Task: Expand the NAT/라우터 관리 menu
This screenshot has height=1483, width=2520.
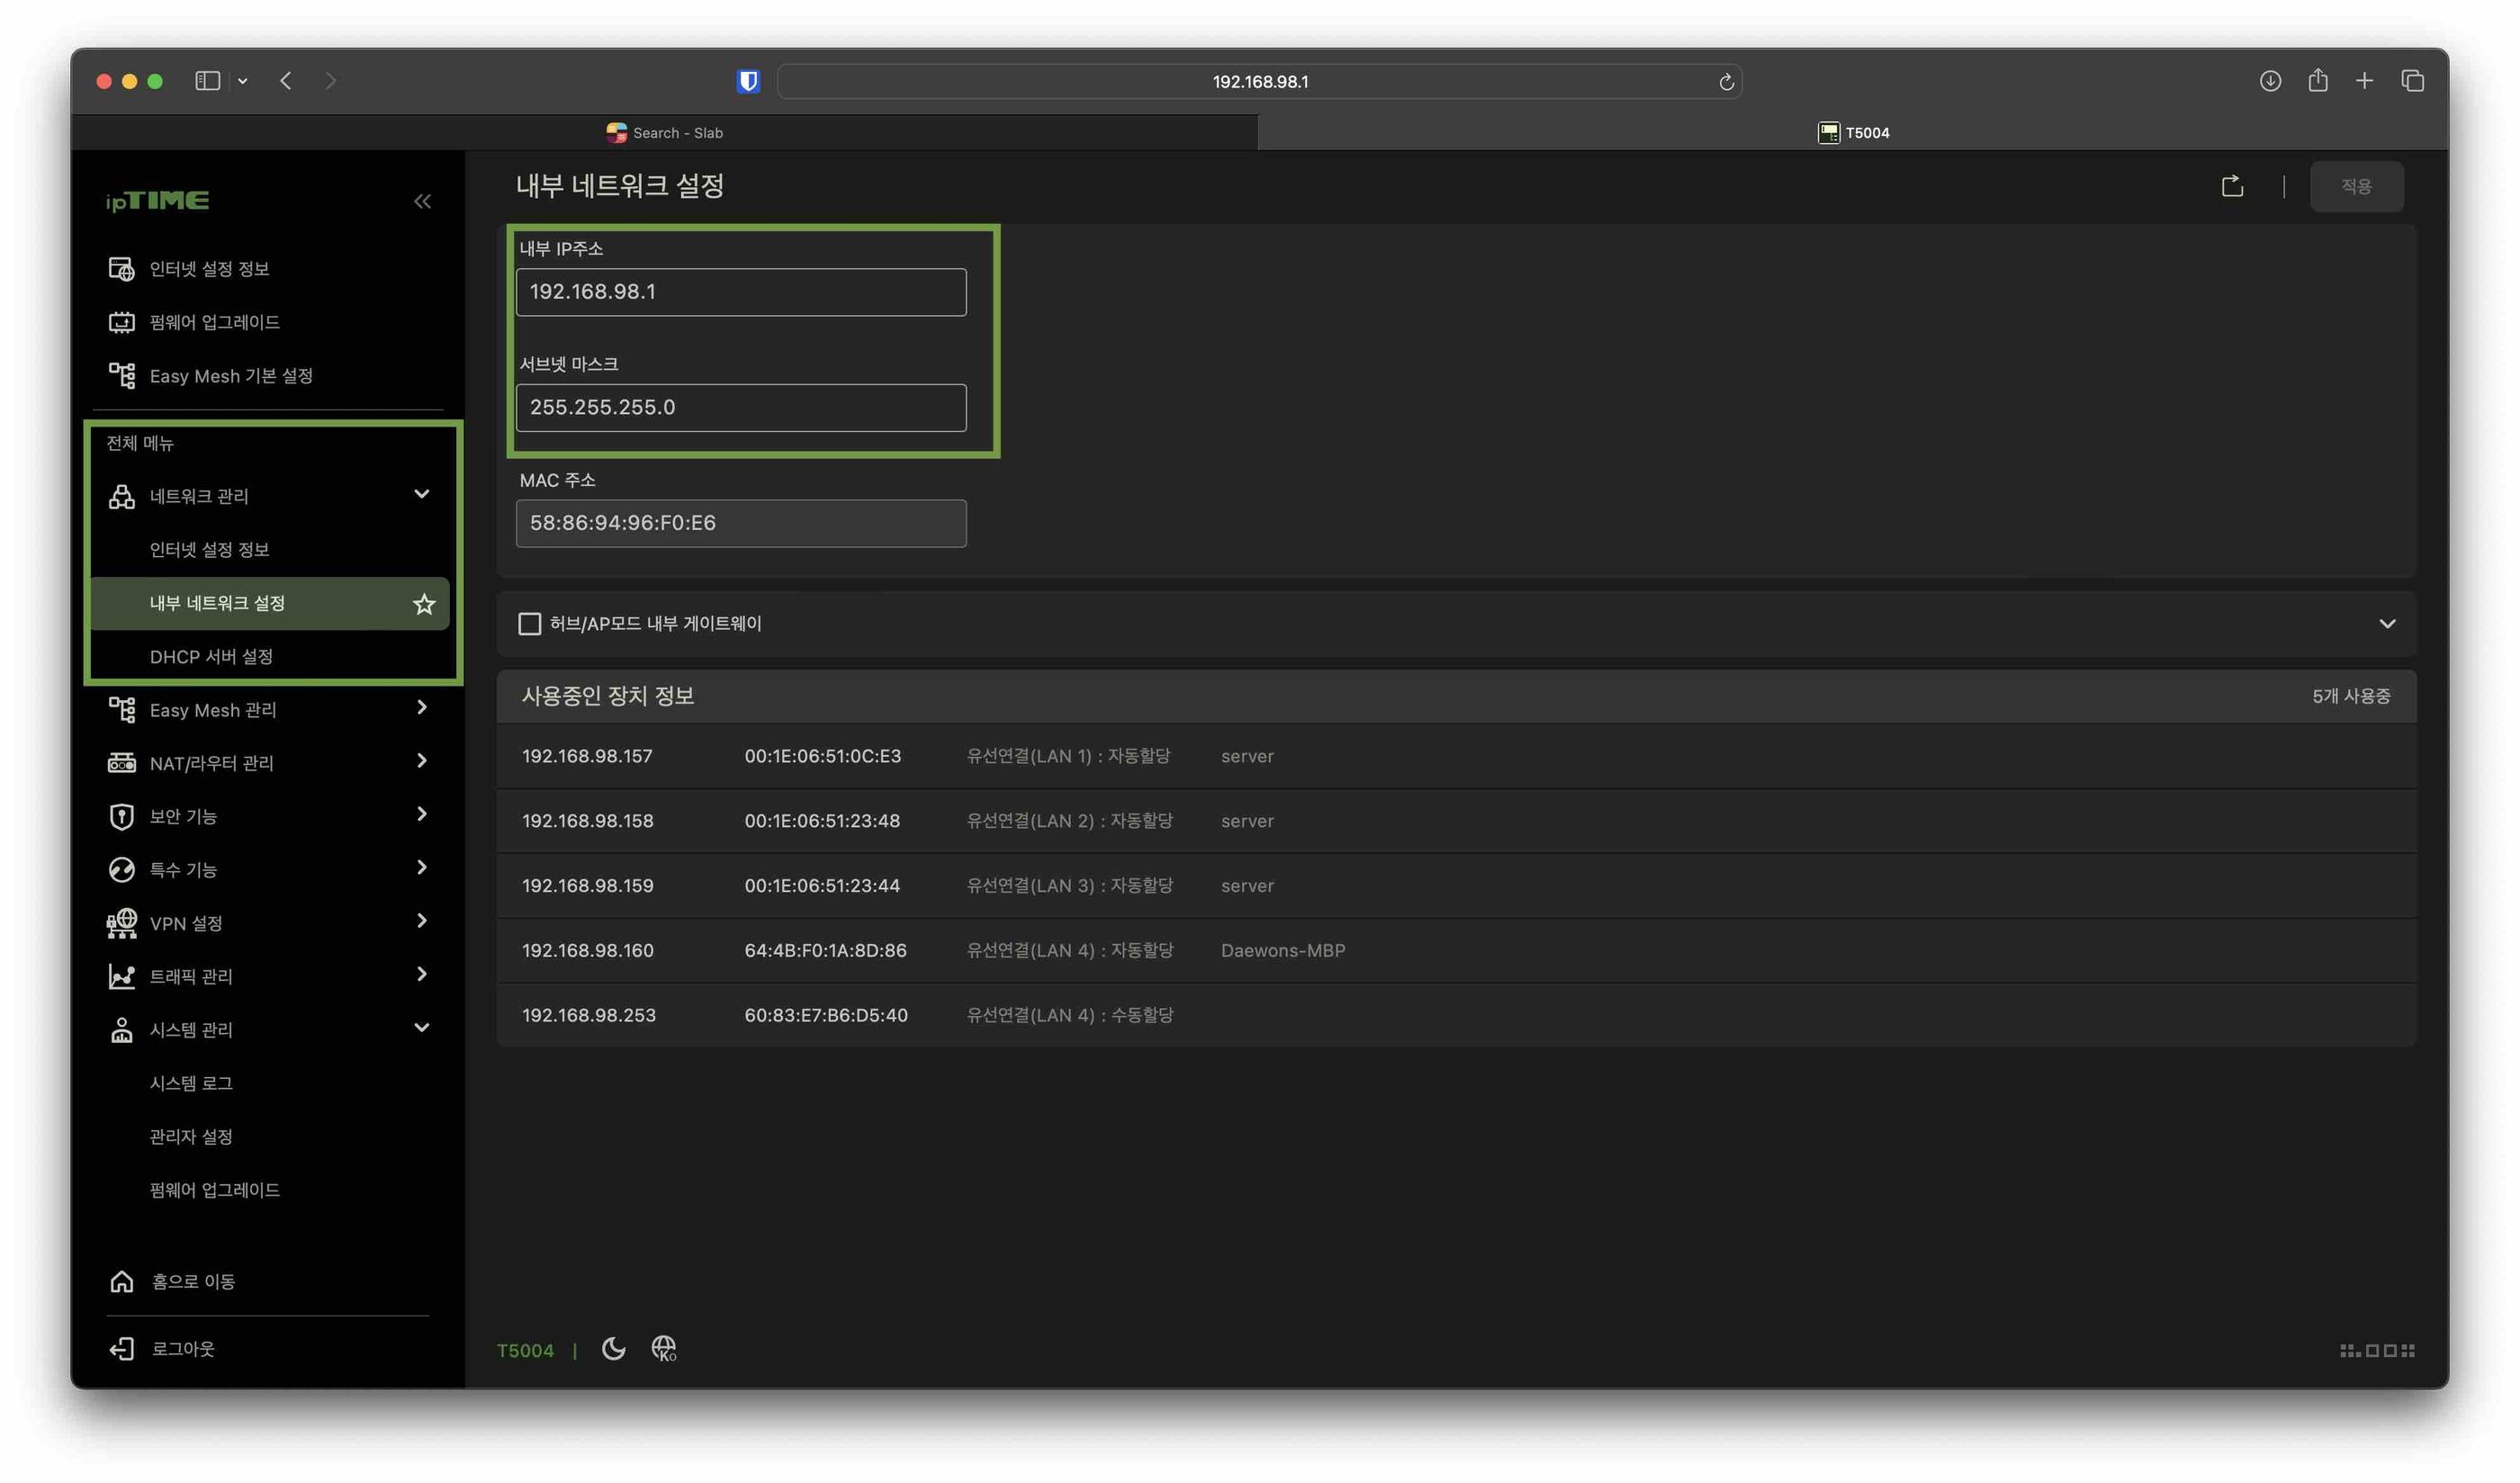Action: tap(421, 761)
